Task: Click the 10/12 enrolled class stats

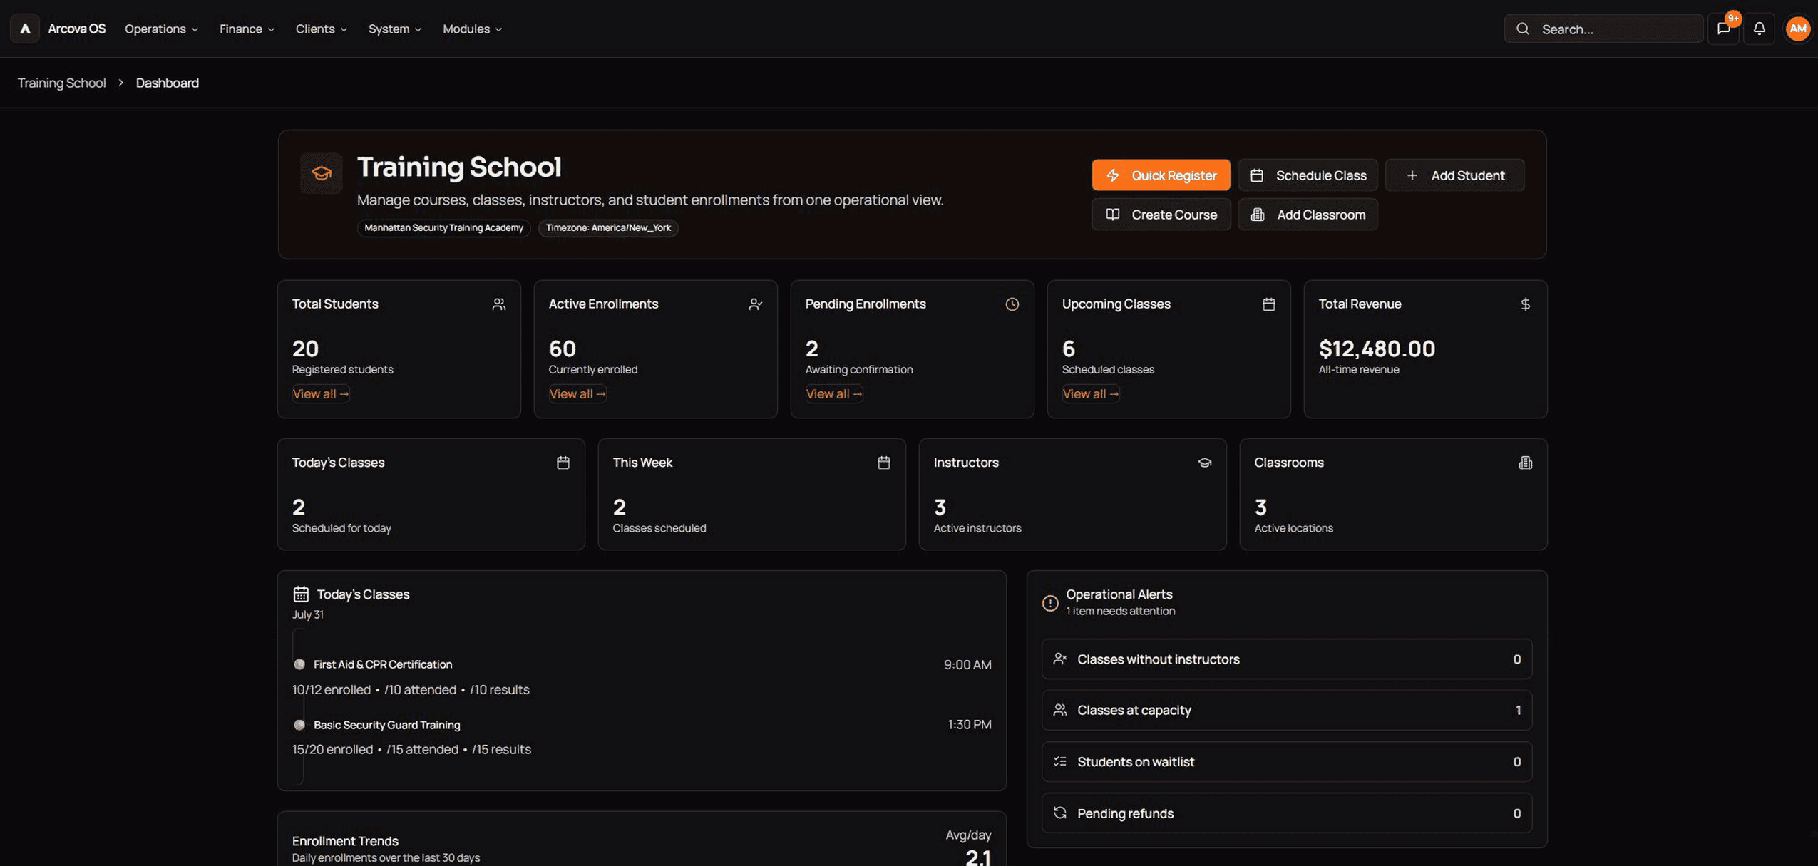Action: (411, 690)
